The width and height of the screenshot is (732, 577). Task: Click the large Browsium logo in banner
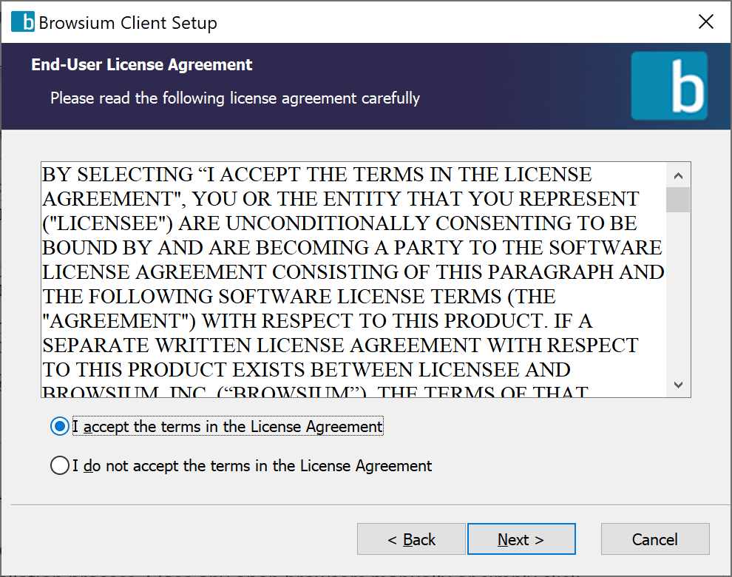click(669, 86)
